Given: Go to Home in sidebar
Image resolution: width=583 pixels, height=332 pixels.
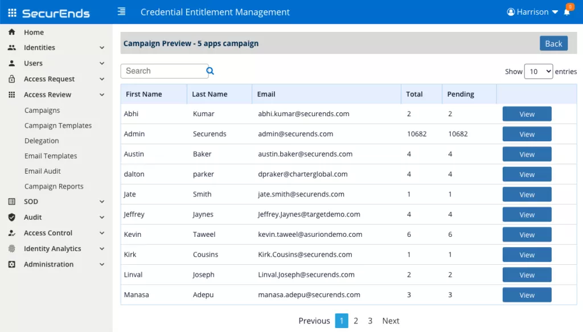Looking at the screenshot, I should [34, 32].
